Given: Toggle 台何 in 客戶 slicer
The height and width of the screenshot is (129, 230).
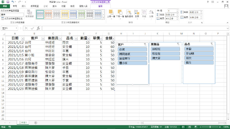Looking at the screenshot, I should tap(132, 49).
